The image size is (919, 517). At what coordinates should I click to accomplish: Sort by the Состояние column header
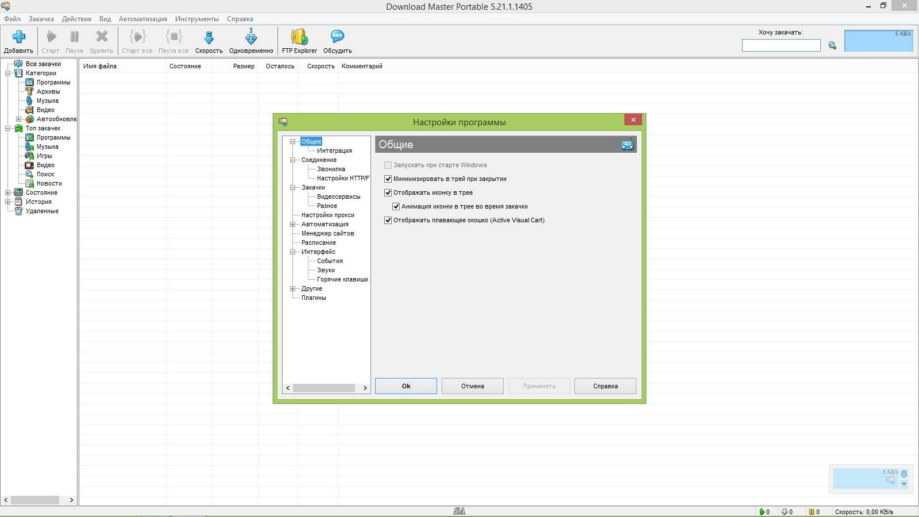point(188,66)
